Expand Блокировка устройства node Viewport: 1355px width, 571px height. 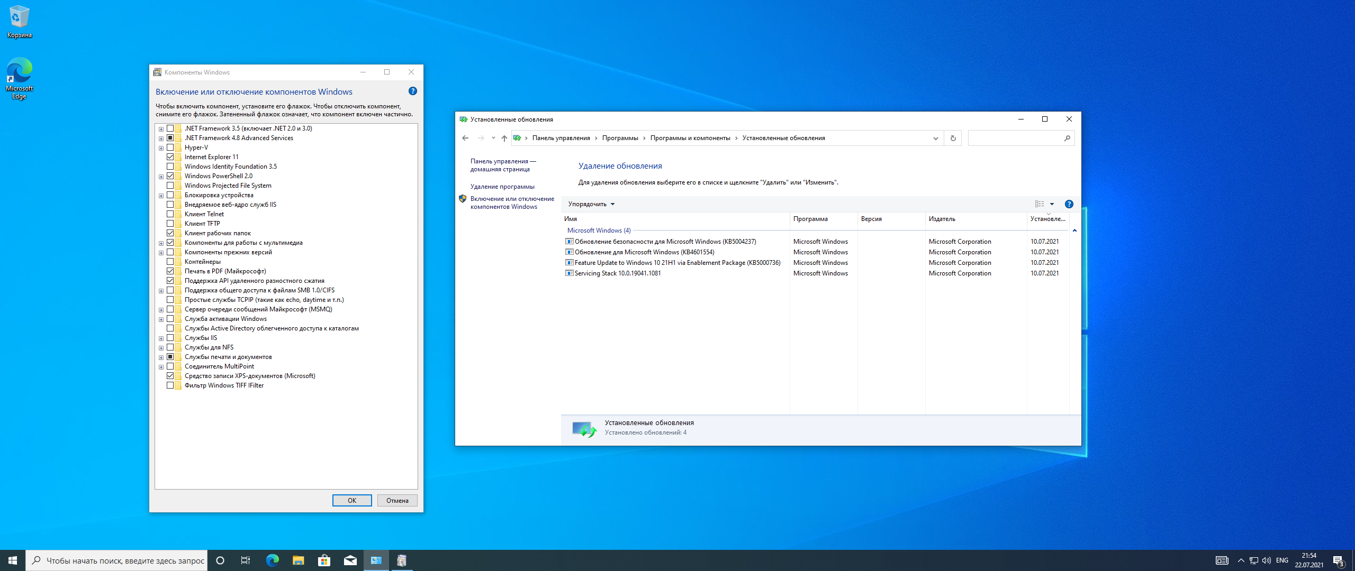(161, 196)
